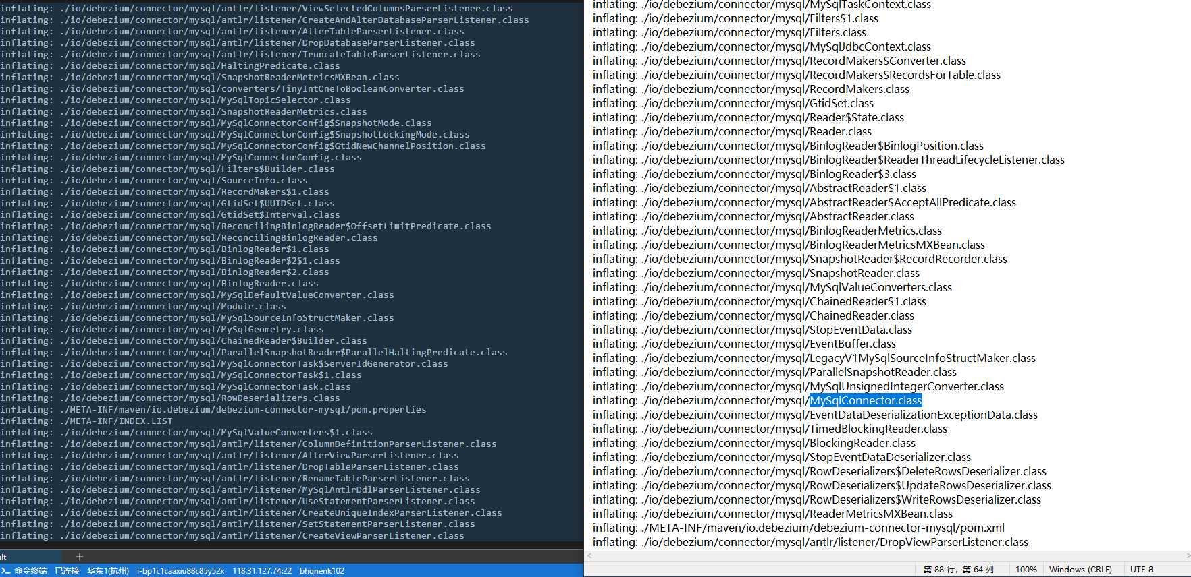The width and height of the screenshot is (1191, 577).
Task: Click the EventBuffer.class line in Notepad
Action: [745, 344]
